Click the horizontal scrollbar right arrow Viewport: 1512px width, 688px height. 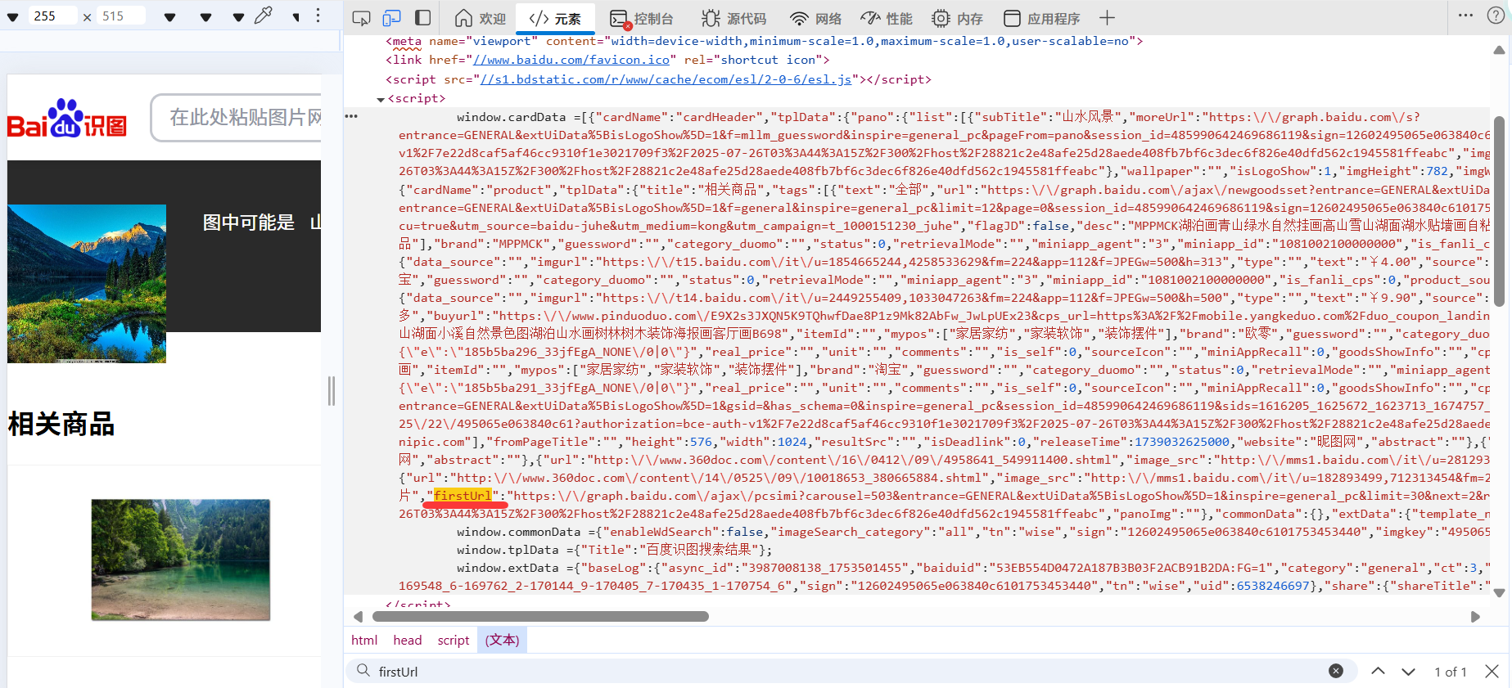point(1475,617)
